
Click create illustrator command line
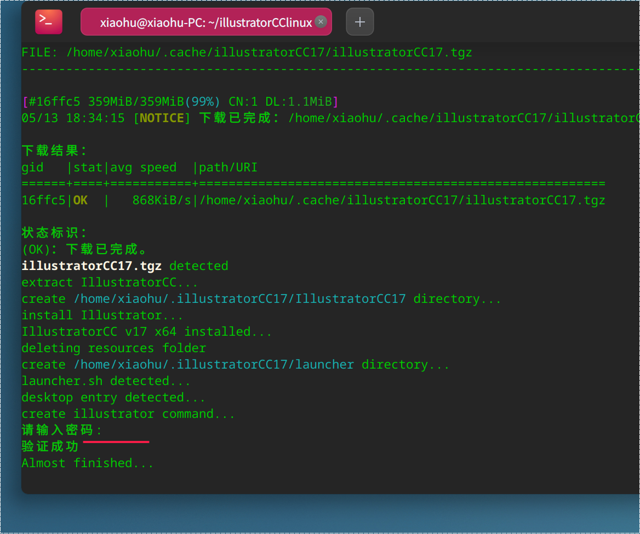pyautogui.click(x=128, y=414)
